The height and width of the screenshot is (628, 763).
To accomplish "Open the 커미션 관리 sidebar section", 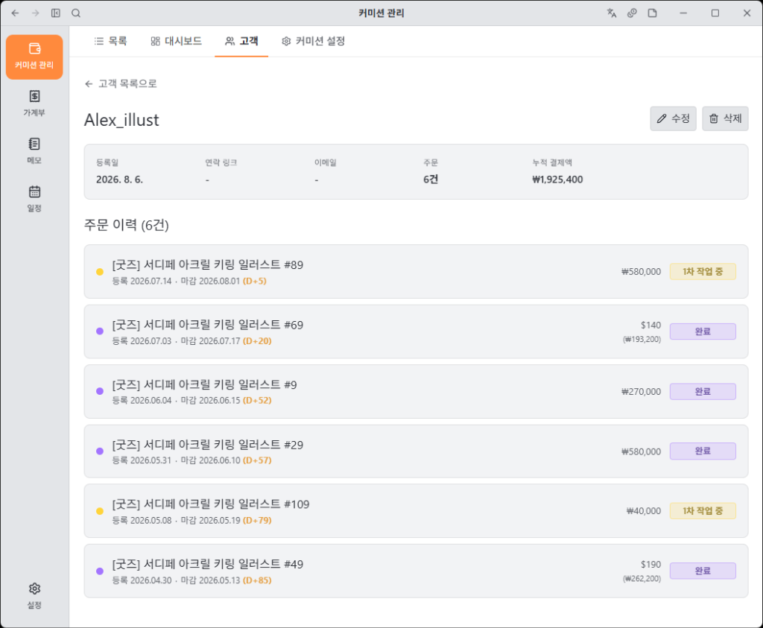I will [34, 57].
